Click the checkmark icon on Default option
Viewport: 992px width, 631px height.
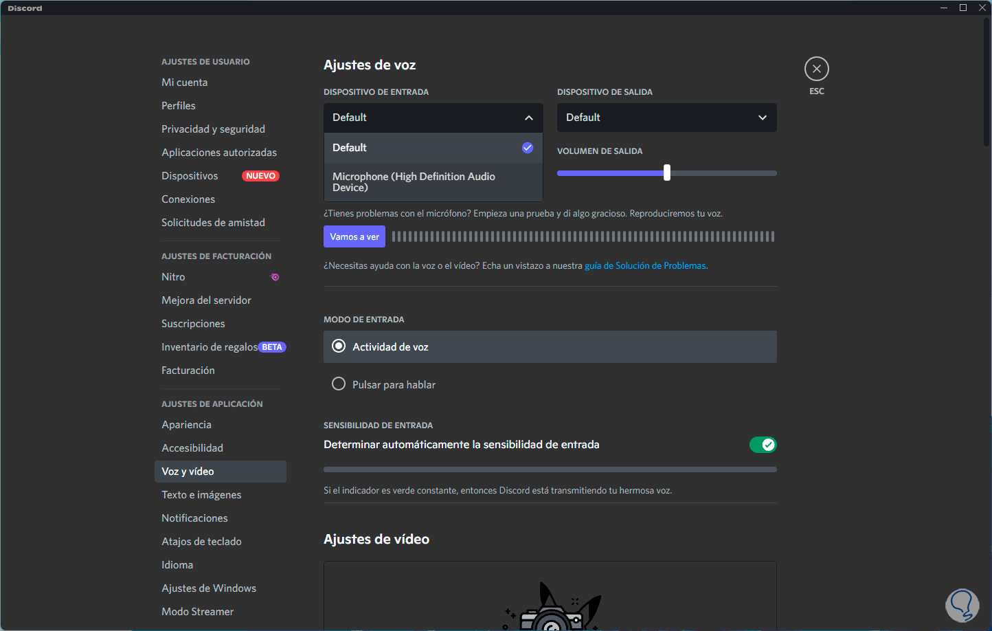click(x=528, y=148)
